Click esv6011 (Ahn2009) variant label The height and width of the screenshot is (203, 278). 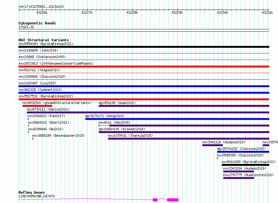[114, 122]
